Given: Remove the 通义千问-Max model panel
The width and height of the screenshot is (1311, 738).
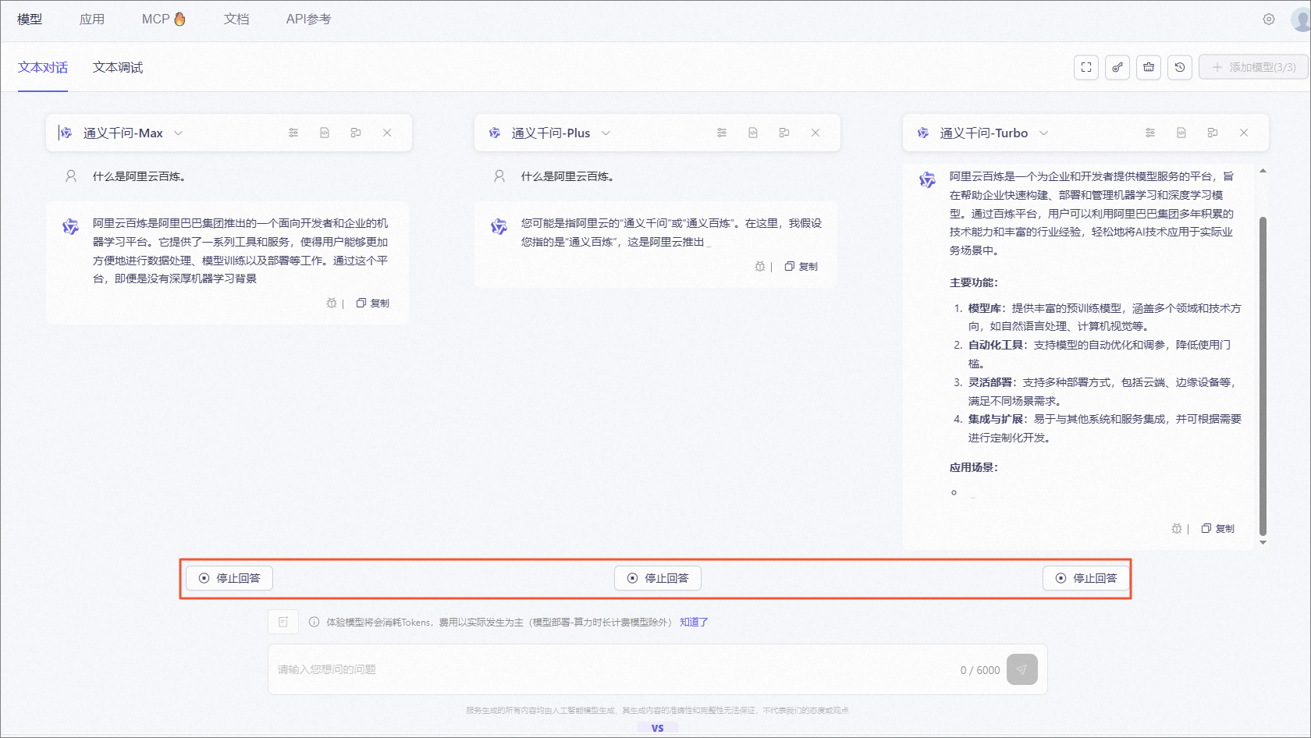Looking at the screenshot, I should pyautogui.click(x=387, y=133).
